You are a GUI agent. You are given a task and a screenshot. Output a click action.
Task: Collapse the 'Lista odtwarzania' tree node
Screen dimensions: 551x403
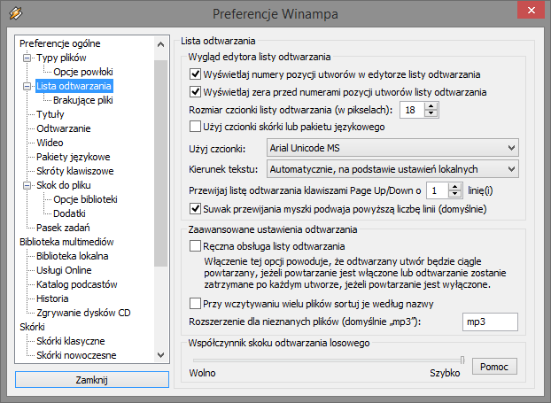pos(27,86)
